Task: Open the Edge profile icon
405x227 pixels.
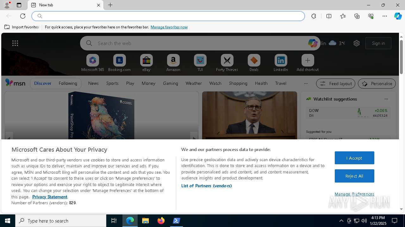Action: click(x=7, y=5)
